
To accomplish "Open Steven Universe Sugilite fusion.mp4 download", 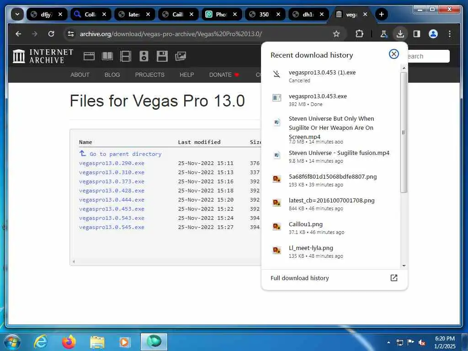I will (x=331, y=156).
